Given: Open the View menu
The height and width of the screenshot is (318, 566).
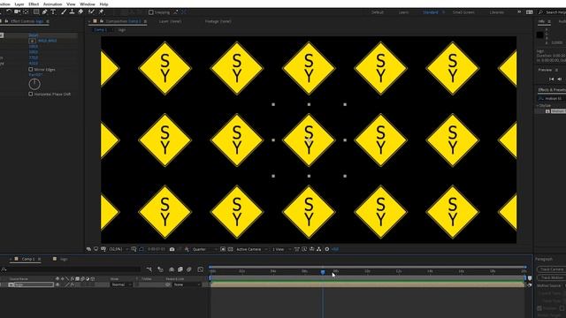Looking at the screenshot, I should click(71, 4).
